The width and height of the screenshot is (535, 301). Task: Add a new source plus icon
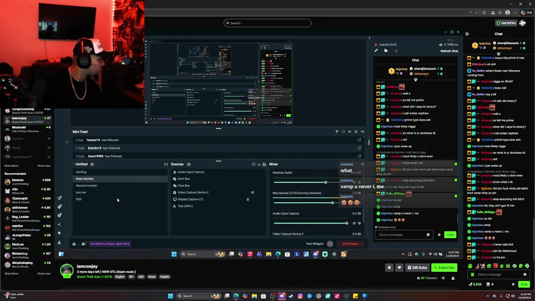[x=189, y=164]
